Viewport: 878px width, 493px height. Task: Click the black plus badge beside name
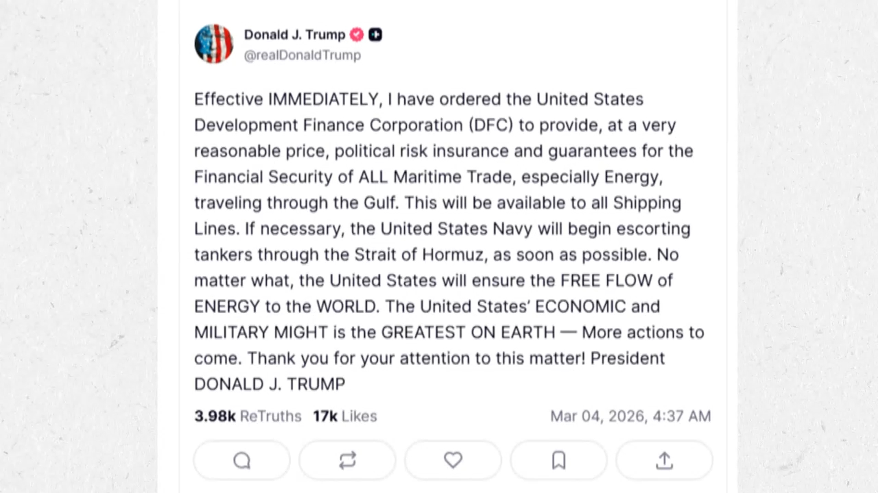click(375, 35)
